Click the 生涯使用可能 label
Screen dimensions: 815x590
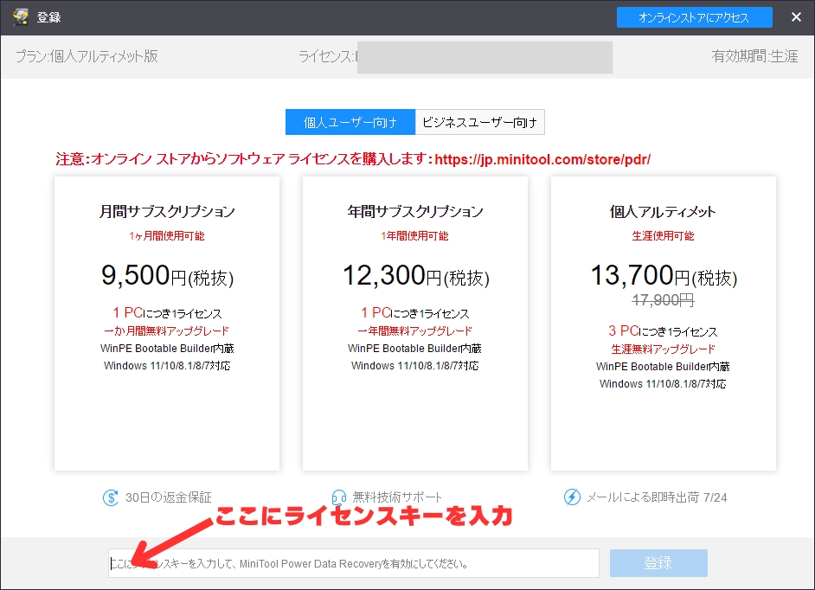click(x=663, y=236)
